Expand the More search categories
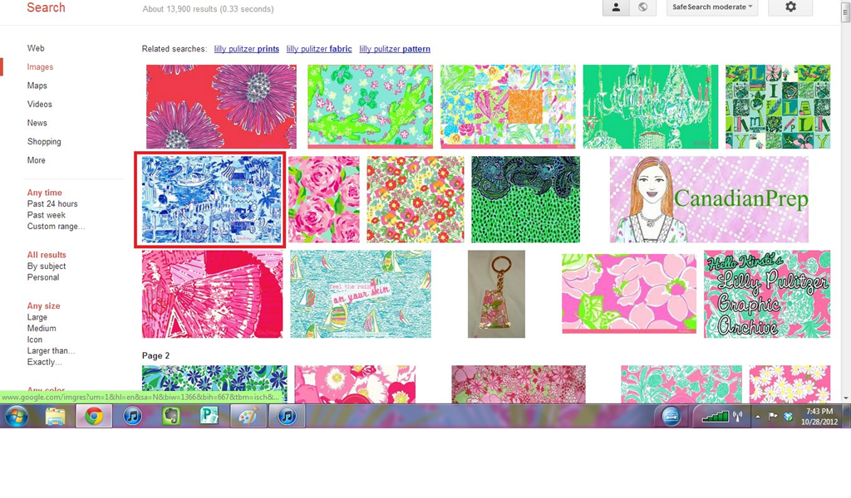851x498 pixels. [x=37, y=160]
